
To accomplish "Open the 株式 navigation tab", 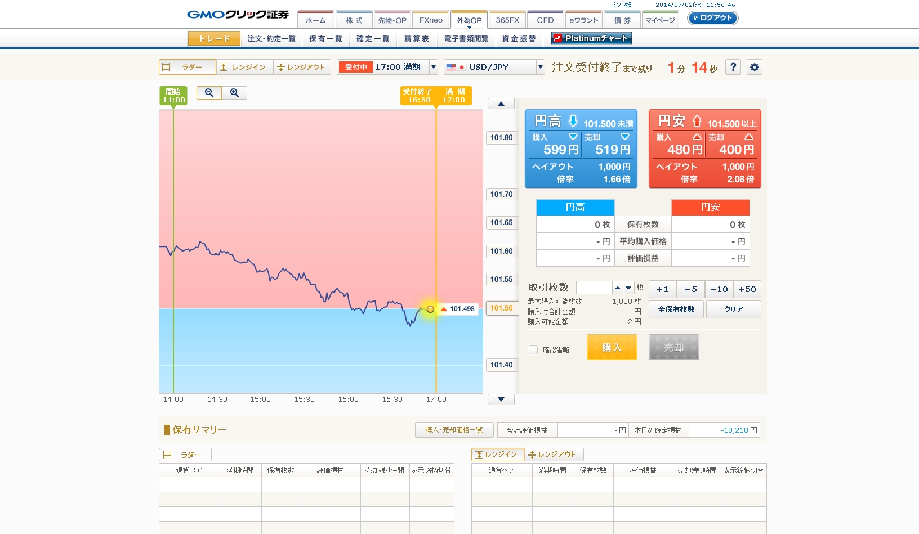I will pyautogui.click(x=354, y=20).
